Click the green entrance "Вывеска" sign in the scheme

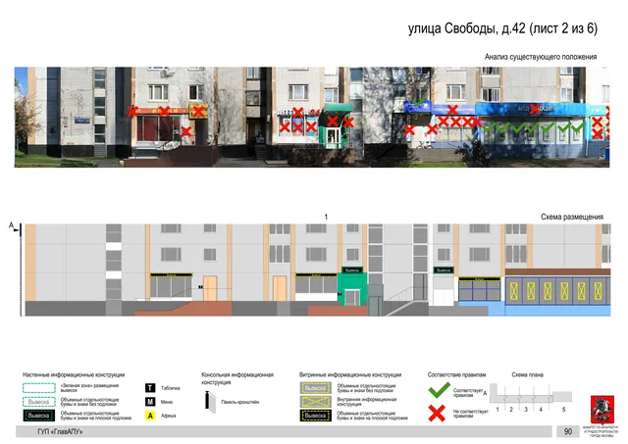(x=352, y=271)
